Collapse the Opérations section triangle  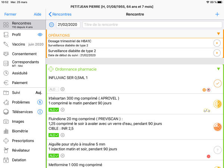[218, 34]
